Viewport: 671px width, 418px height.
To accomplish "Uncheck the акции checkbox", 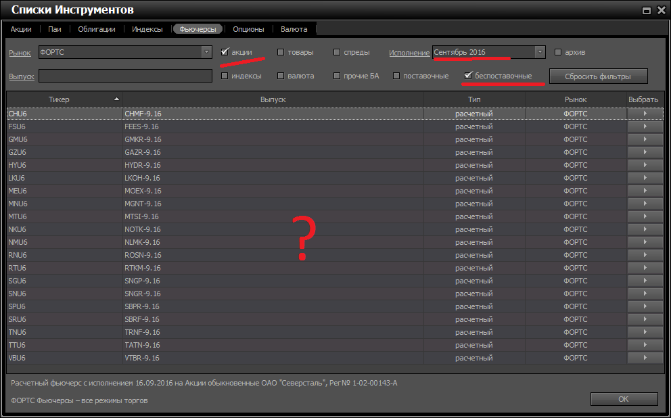I will click(x=225, y=52).
